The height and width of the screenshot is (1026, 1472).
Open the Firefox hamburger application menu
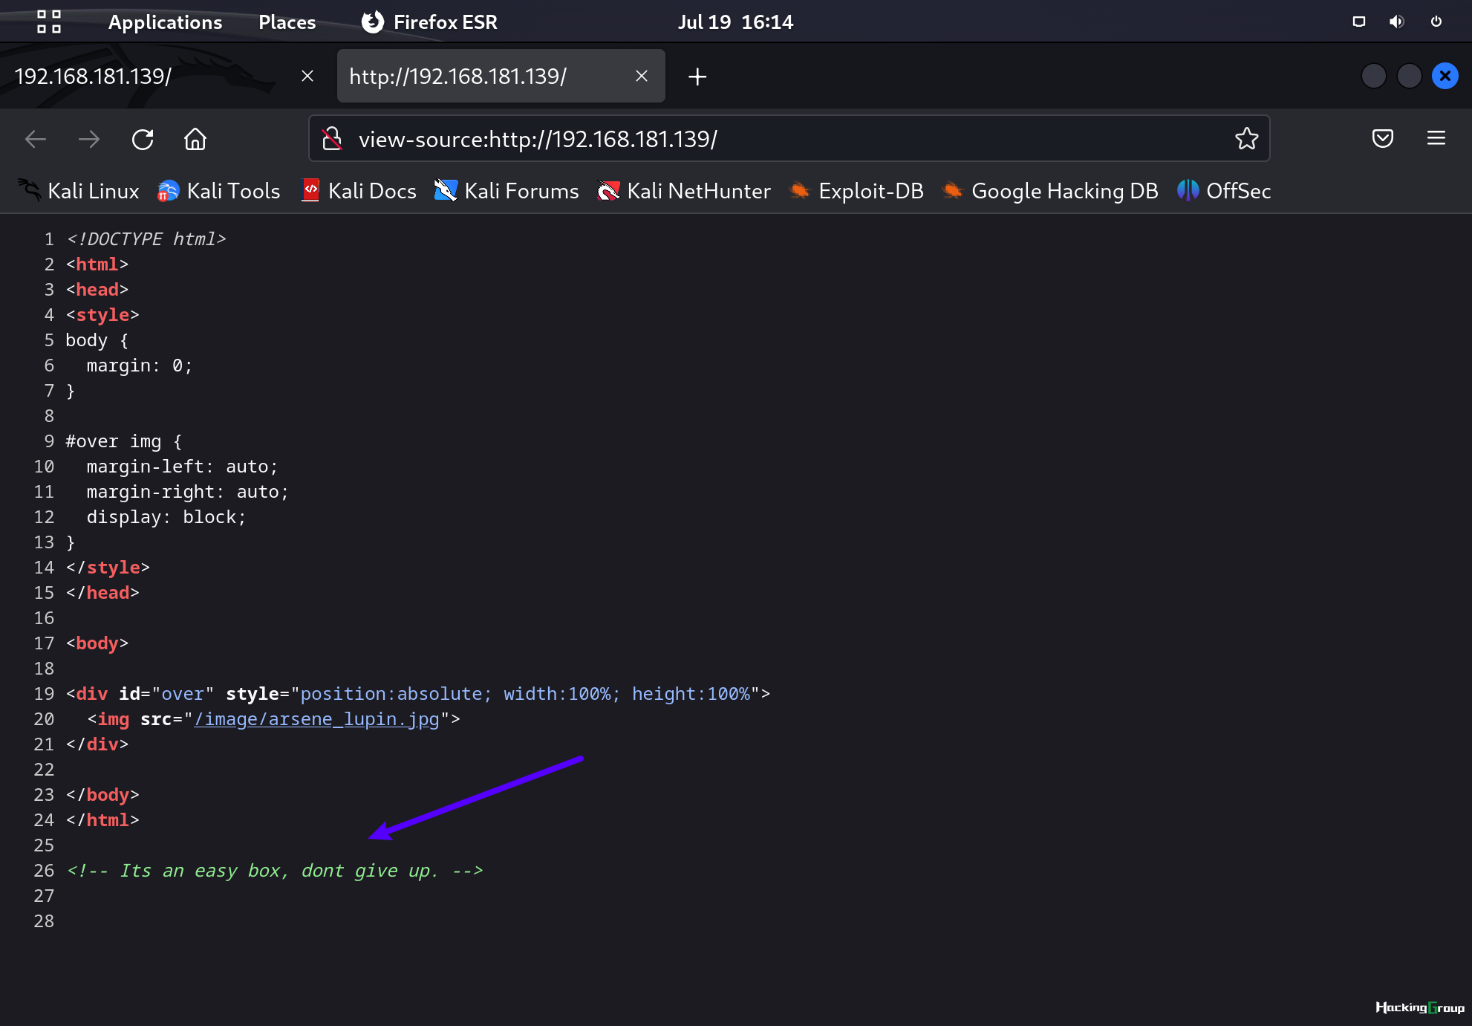(x=1436, y=138)
